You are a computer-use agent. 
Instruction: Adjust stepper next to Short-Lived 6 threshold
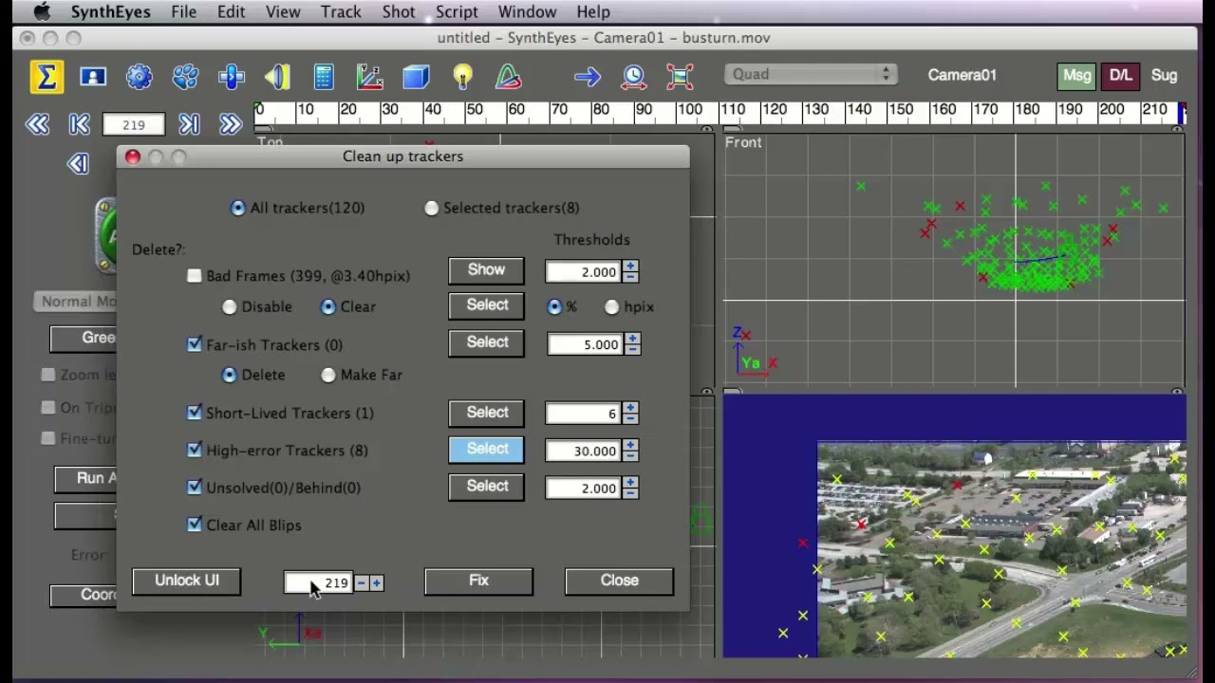click(x=630, y=414)
